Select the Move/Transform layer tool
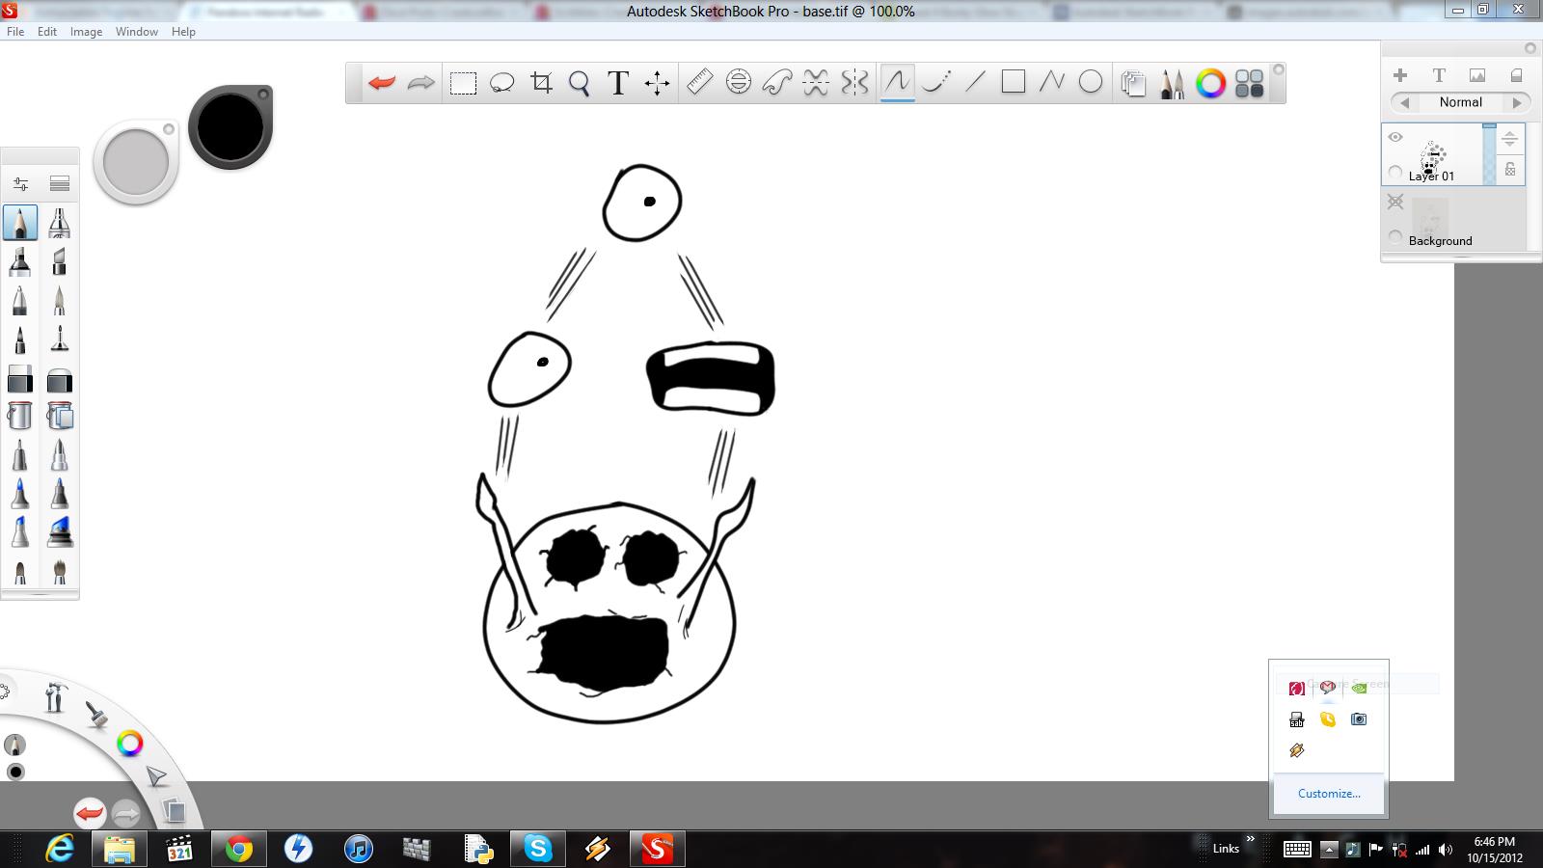 (x=658, y=83)
